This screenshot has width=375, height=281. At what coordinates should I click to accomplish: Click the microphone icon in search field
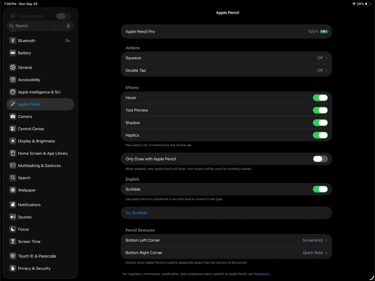click(68, 26)
